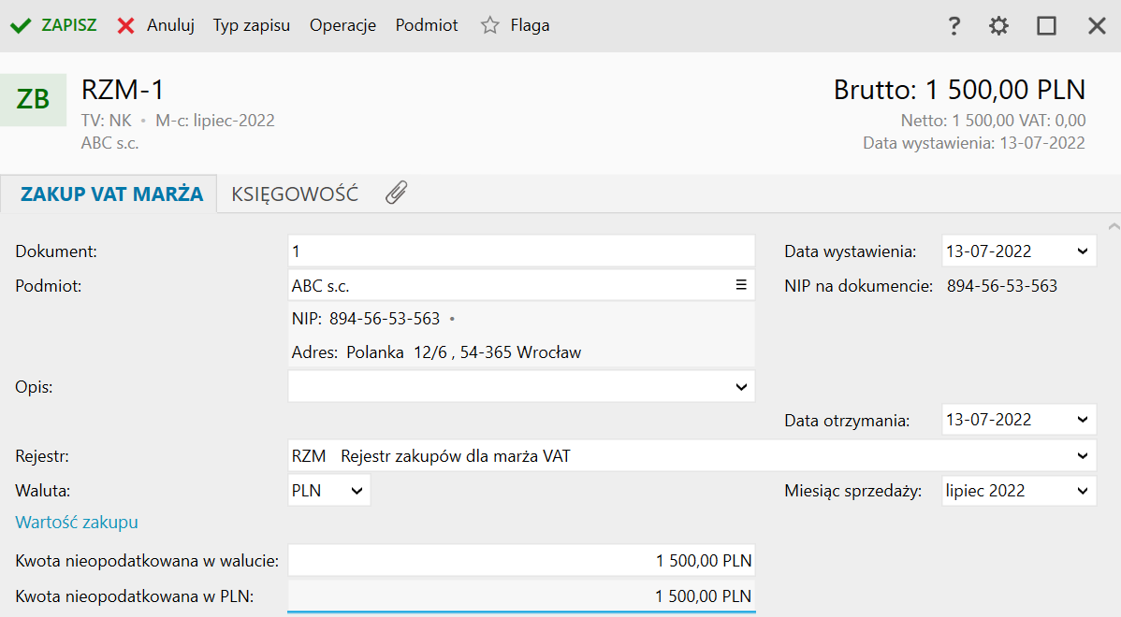
Task: Collapse the form section with the chevron
Action: (x=1114, y=226)
